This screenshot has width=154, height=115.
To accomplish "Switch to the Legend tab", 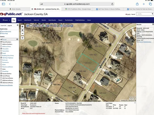I will coord(10,26).
